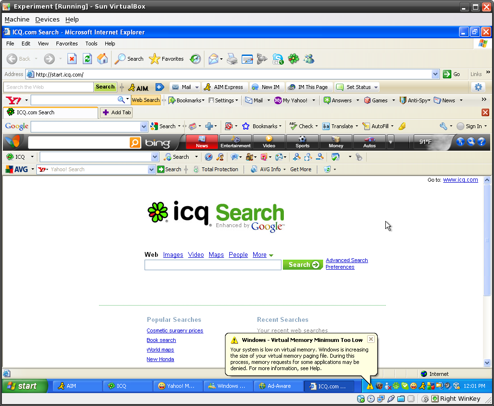Click the AIM toolbar settings gear

(x=478, y=87)
